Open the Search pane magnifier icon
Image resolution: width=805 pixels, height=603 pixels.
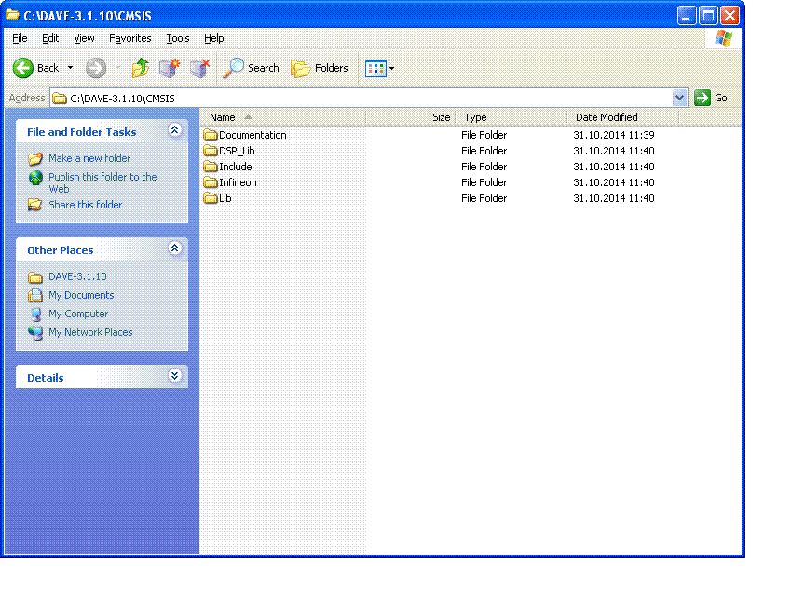pos(234,68)
